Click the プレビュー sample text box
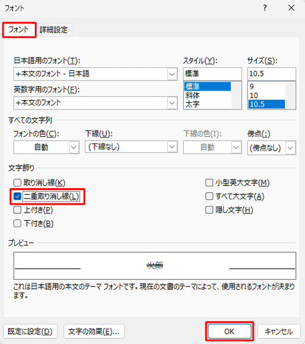The width and height of the screenshot is (305, 344). [155, 266]
